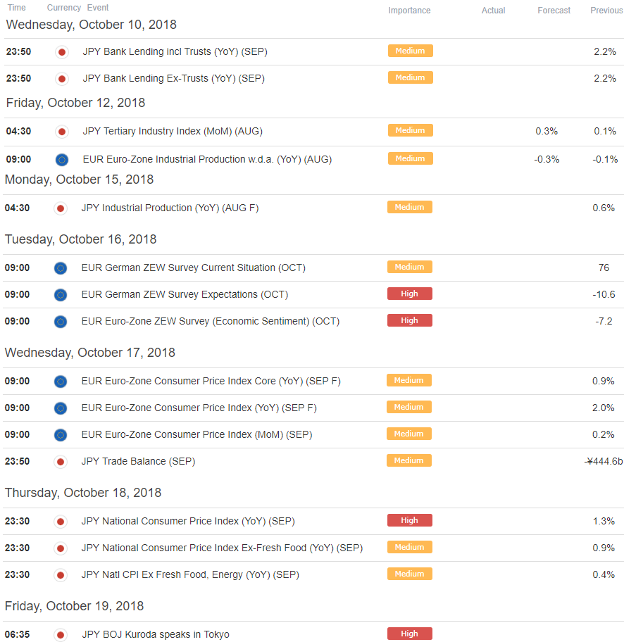Click High badge for German ZEW Survey Expectations
This screenshot has width=624, height=642.
click(x=410, y=294)
